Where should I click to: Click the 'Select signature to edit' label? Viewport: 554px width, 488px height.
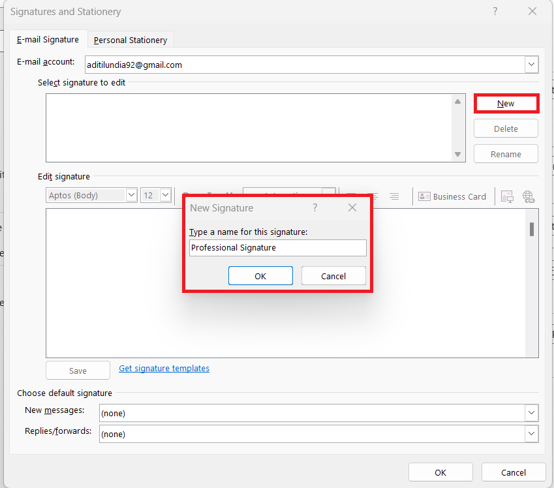82,82
